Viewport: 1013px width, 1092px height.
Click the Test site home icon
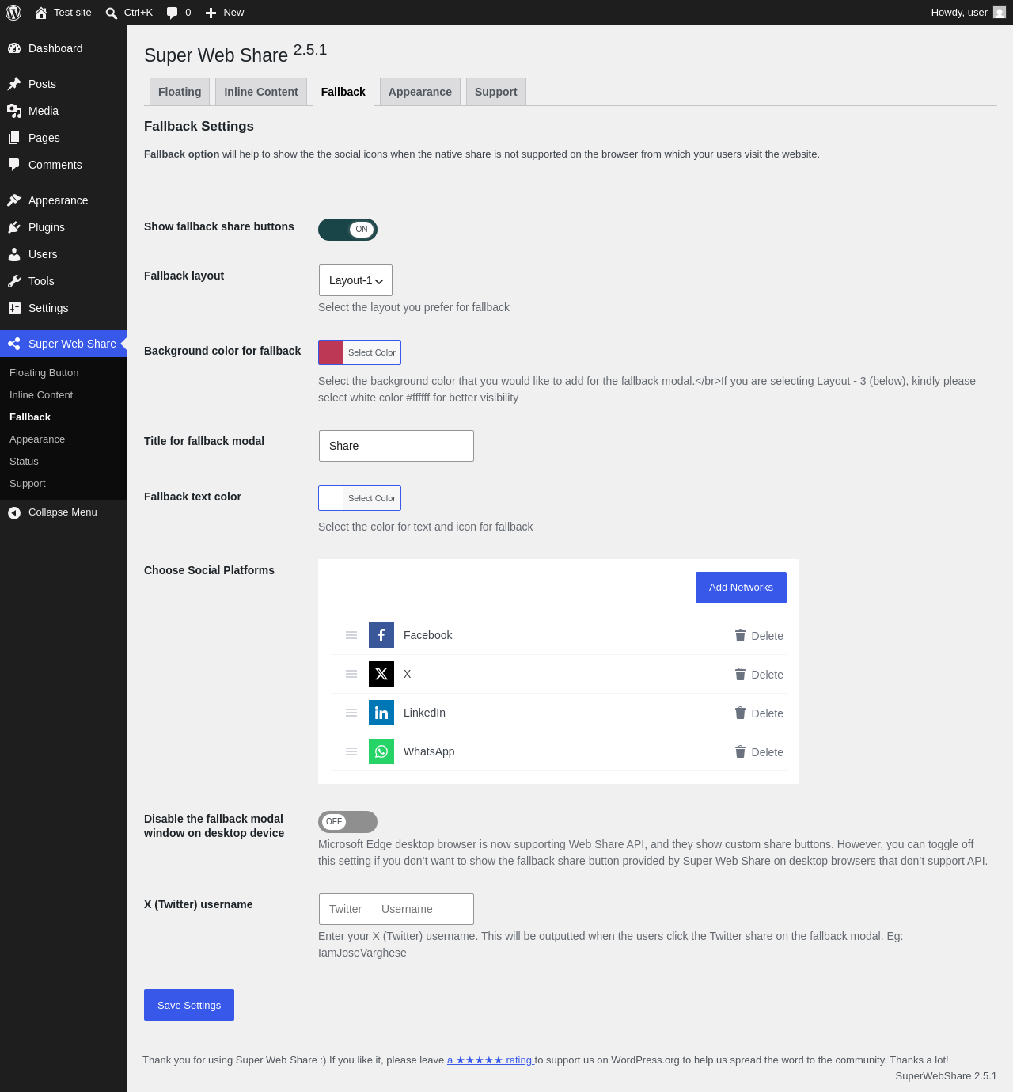(x=41, y=13)
